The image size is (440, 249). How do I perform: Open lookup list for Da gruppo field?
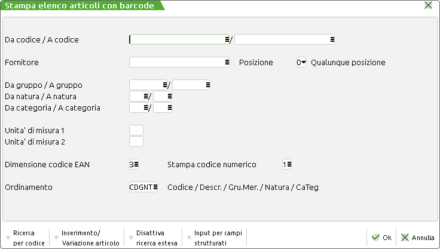pos(165,85)
